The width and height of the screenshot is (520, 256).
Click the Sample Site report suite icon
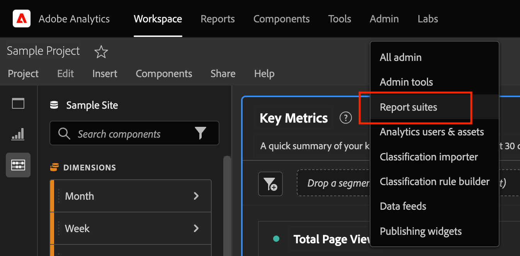[x=54, y=105]
